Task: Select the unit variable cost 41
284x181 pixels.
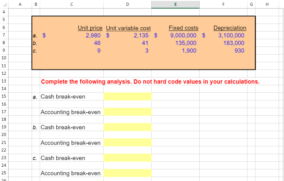Action: [145, 43]
